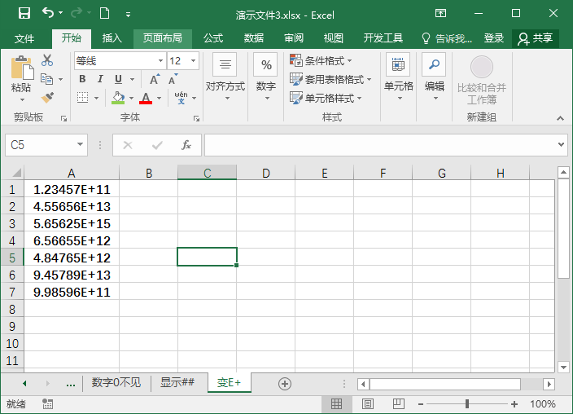This screenshot has width=573, height=414.
Task: Click 单元格样式 cell styles
Action: point(326,98)
